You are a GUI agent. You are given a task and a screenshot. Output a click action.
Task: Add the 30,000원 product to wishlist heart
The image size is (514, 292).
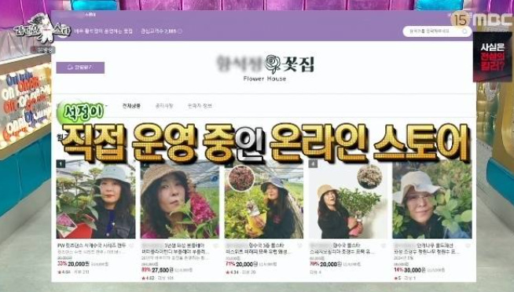468,245
